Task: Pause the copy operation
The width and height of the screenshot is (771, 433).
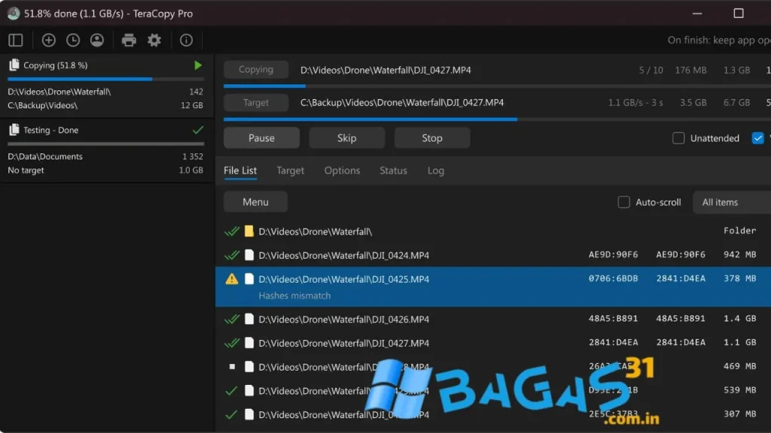Action: pyautogui.click(x=261, y=138)
